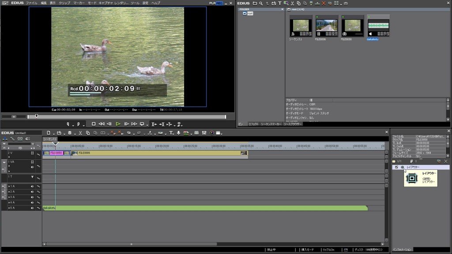
Task: Toggle video mute on track 2 V
Action: (32, 153)
